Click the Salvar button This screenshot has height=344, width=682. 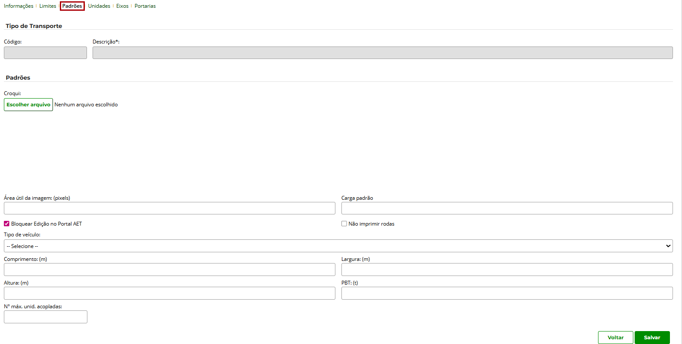652,338
